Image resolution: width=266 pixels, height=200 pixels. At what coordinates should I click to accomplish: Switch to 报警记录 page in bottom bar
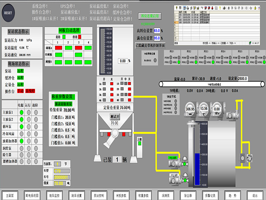(x=210, y=196)
